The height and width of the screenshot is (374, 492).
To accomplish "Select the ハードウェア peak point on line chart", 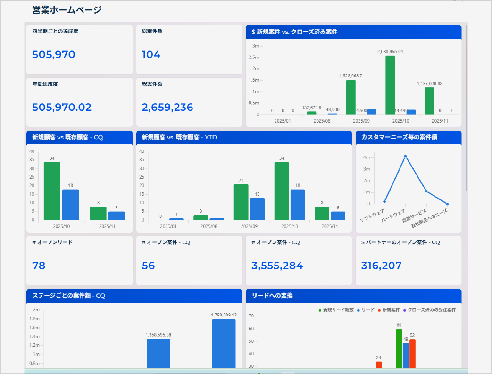I will pyautogui.click(x=405, y=156).
